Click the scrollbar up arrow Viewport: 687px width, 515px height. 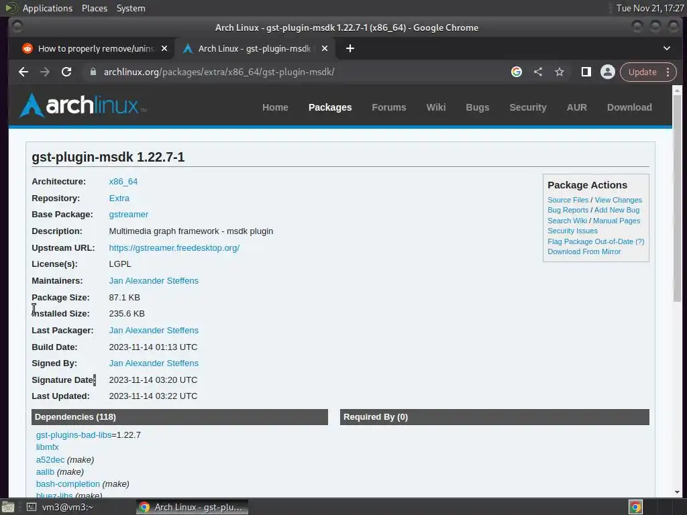[x=677, y=91]
